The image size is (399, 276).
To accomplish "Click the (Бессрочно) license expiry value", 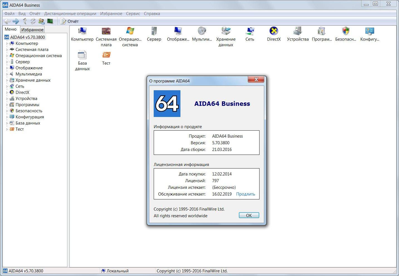I will (x=224, y=187).
